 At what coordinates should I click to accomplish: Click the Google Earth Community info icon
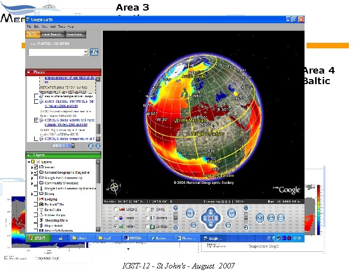pyautogui.click(x=41, y=188)
